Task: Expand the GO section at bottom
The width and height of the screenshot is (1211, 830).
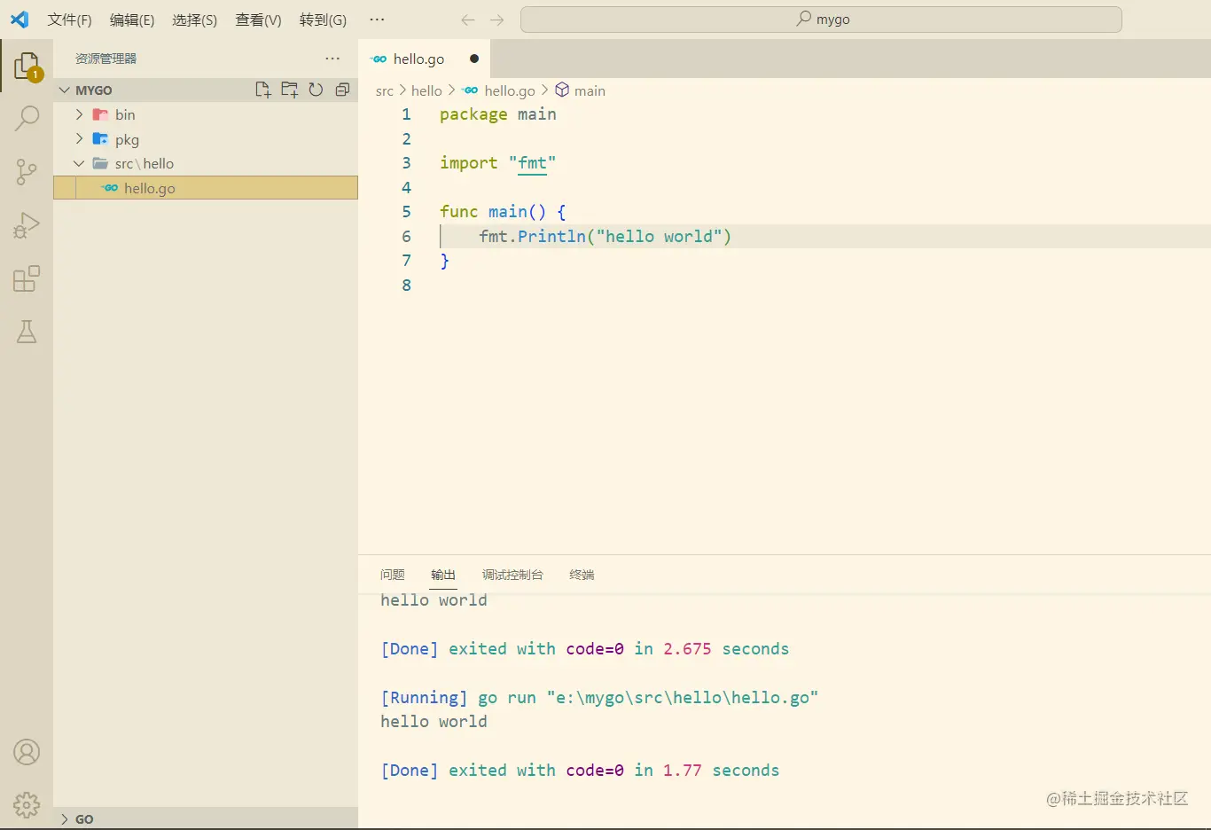Action: click(206, 818)
